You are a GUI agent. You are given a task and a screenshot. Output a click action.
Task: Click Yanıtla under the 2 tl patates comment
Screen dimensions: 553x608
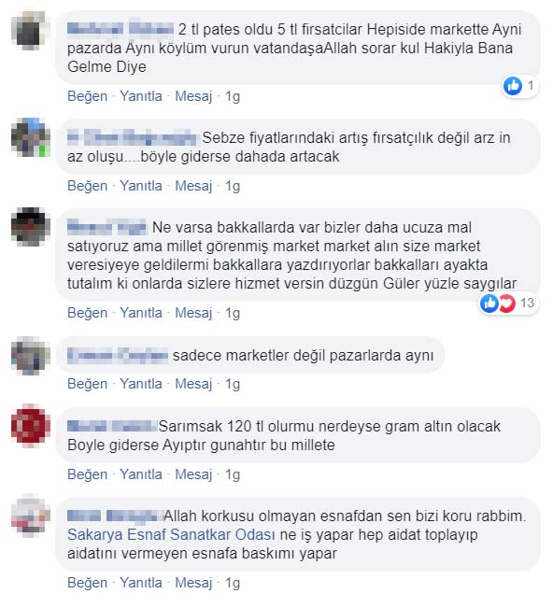pos(141,96)
